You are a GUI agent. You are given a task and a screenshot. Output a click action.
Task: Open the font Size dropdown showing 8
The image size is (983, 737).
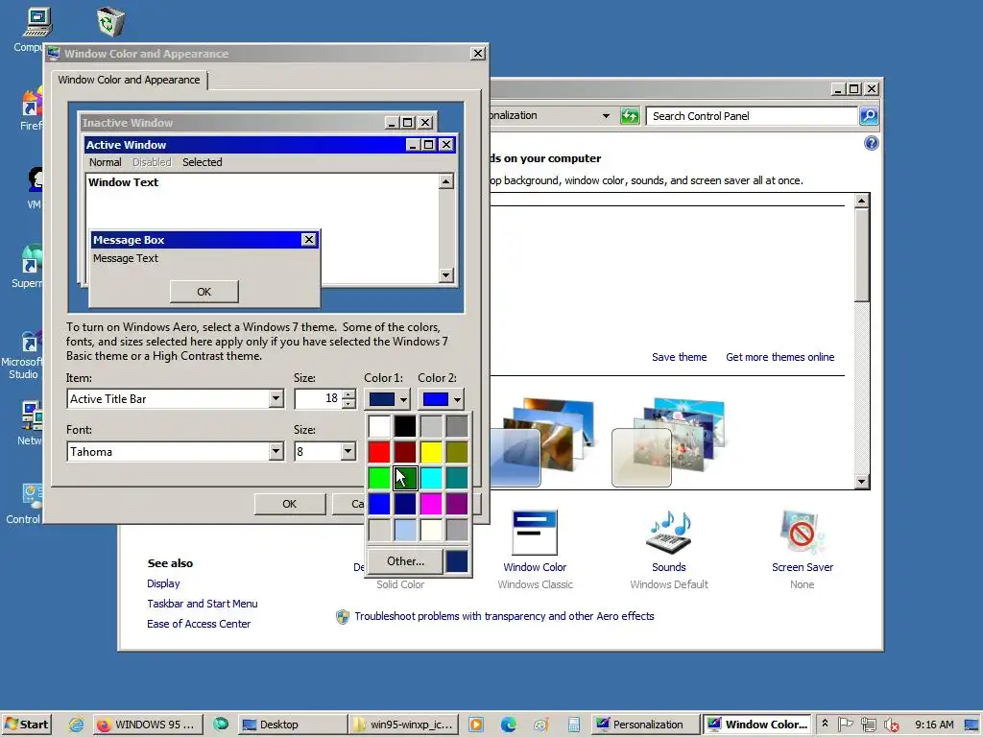coord(348,451)
